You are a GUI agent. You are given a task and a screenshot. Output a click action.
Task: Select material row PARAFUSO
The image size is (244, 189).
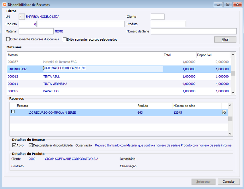click(119, 91)
